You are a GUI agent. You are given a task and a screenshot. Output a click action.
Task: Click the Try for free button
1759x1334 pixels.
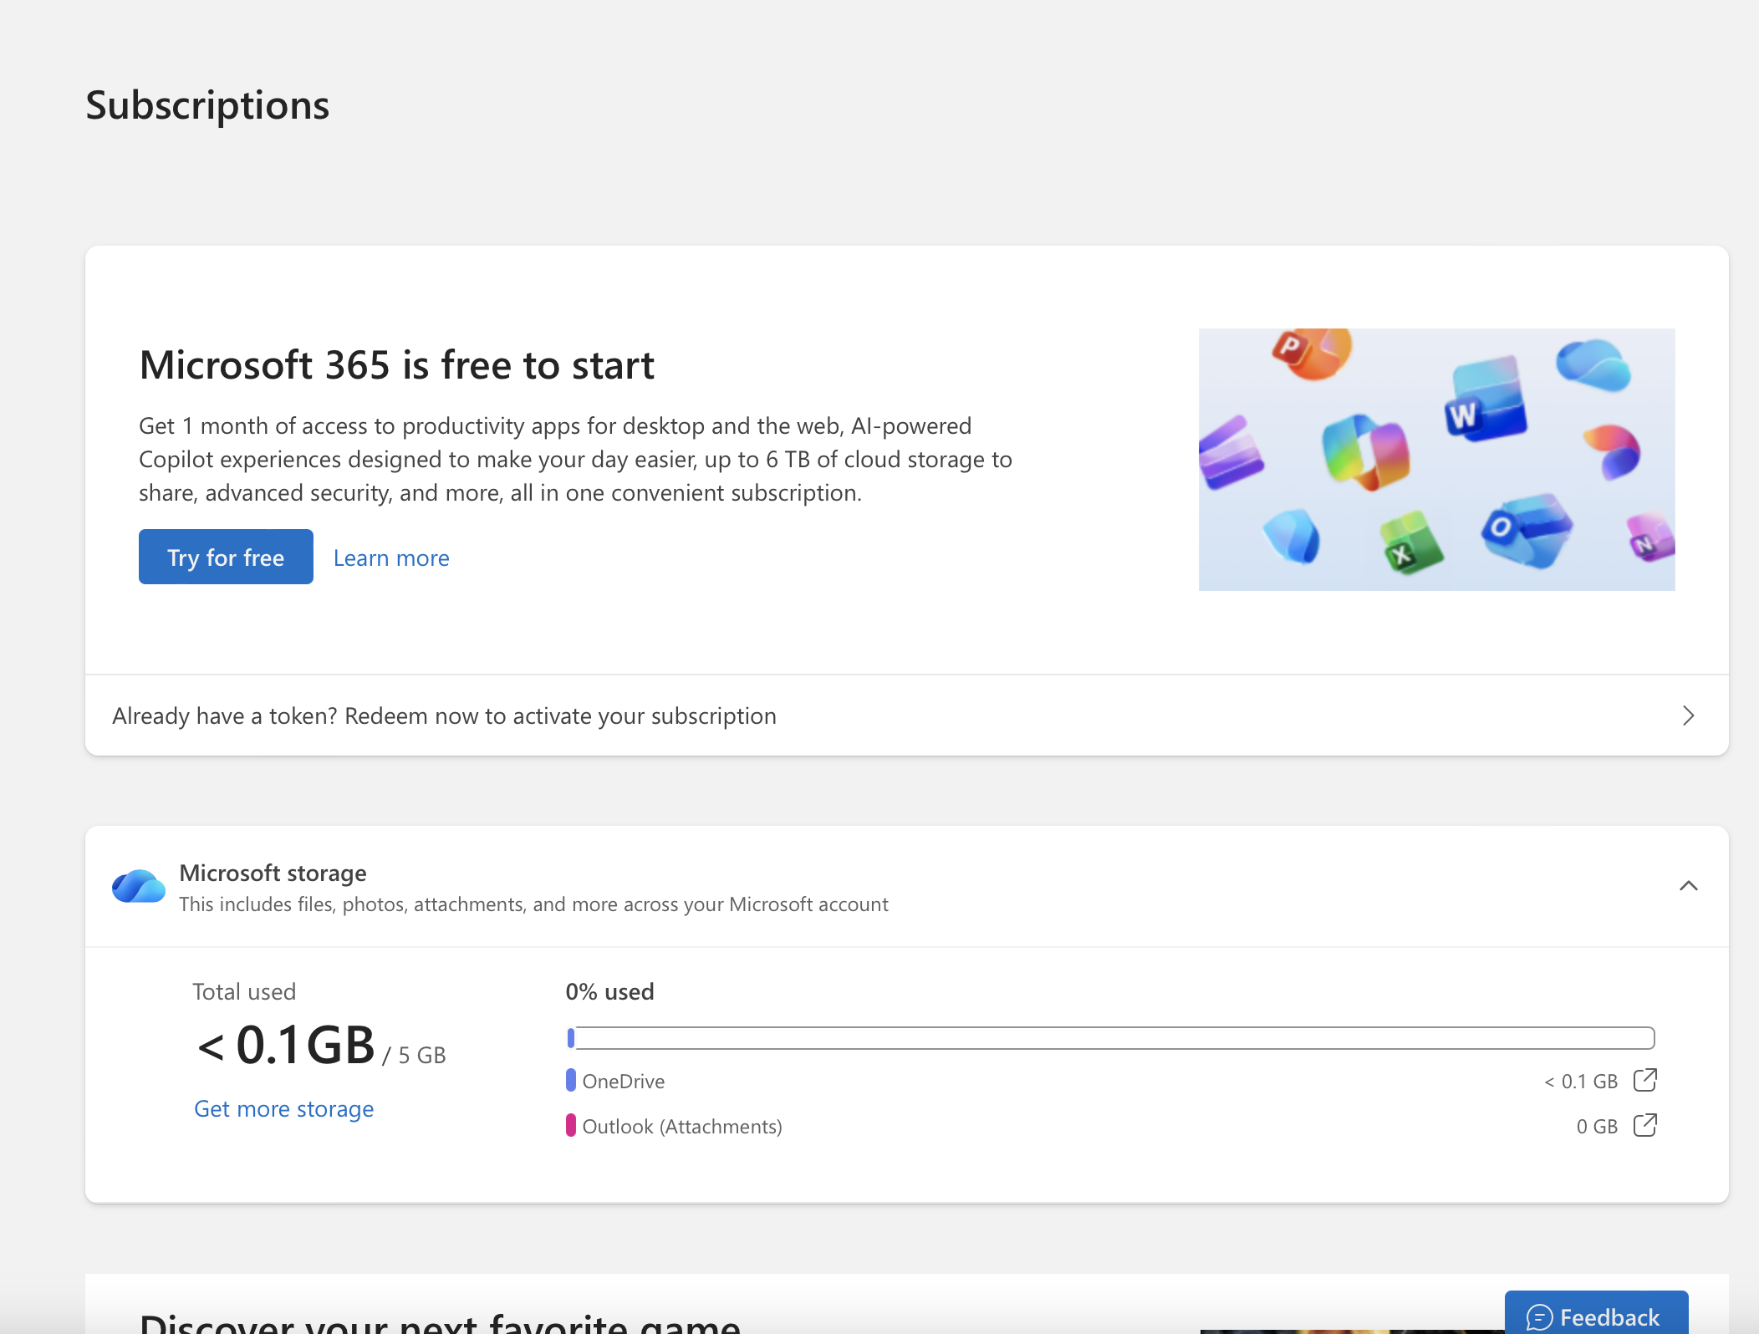[226, 557]
